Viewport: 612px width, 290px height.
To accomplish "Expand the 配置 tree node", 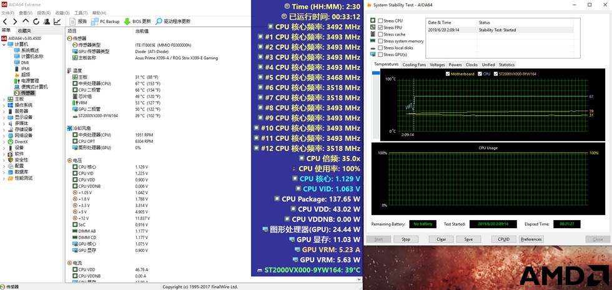I will [x=4, y=166].
